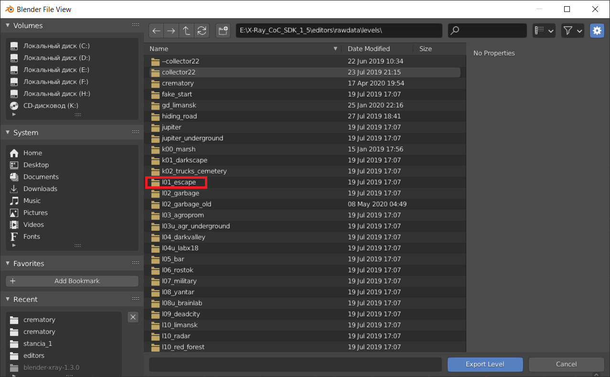Refresh the file list
610x377 pixels.
202,31
